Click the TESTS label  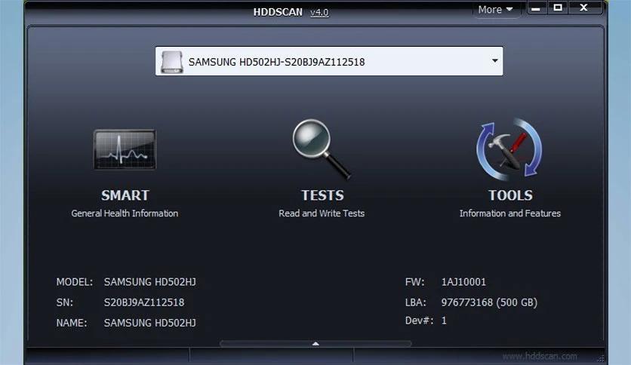click(323, 195)
